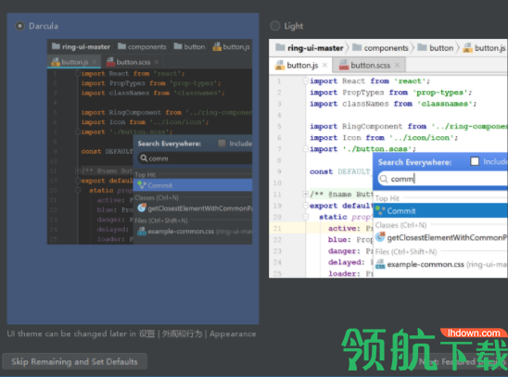Click components folder icon in Light preview
Screen dimensions: 508x377
(x=357, y=47)
